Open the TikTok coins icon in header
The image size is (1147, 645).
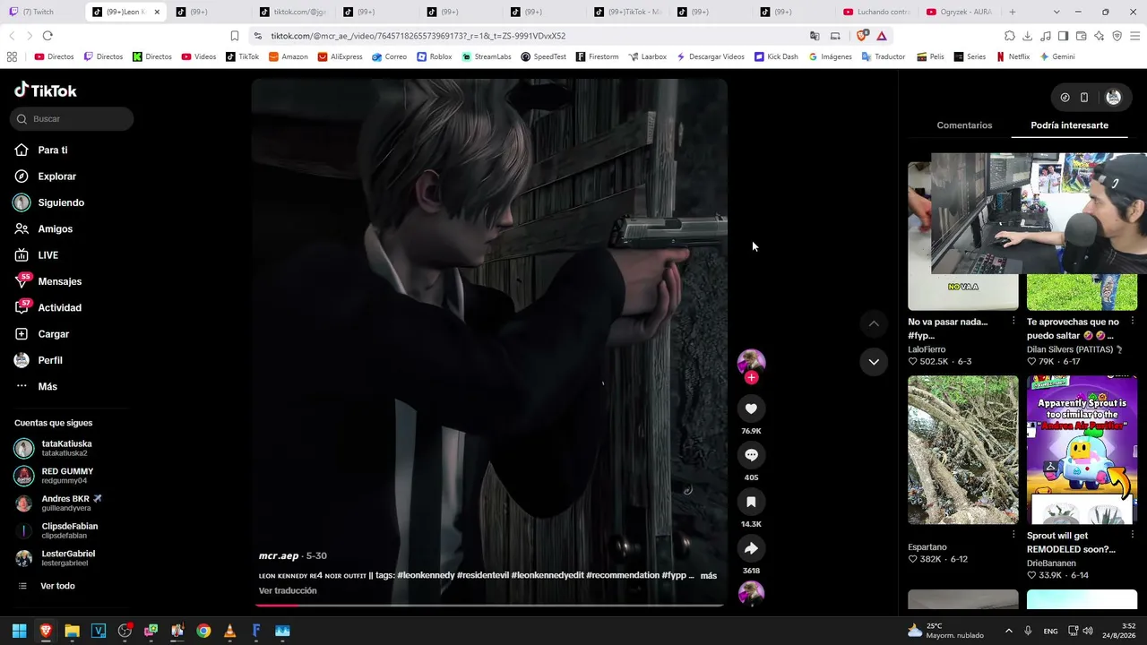point(1065,97)
